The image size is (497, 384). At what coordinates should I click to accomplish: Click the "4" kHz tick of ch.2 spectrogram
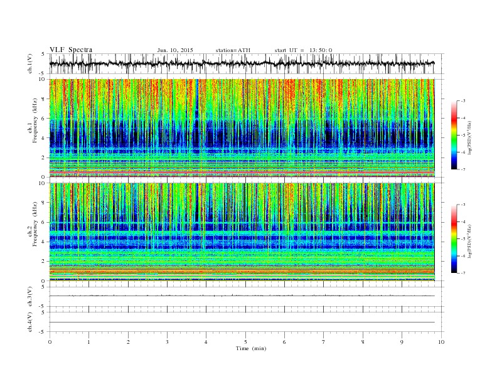tap(43, 242)
